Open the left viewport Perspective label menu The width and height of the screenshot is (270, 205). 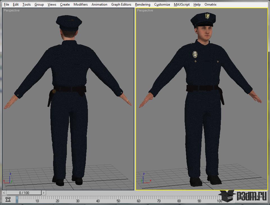(x=12, y=10)
